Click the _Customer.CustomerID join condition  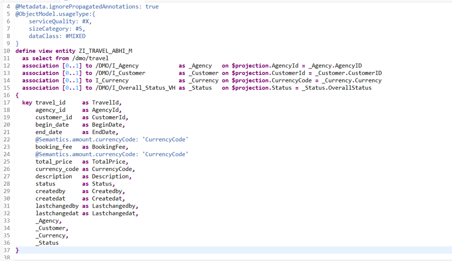point(348,73)
